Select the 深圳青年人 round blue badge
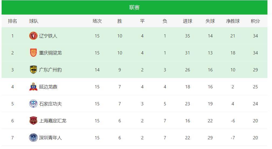The height and width of the screenshot is (149, 272). pos(33,138)
